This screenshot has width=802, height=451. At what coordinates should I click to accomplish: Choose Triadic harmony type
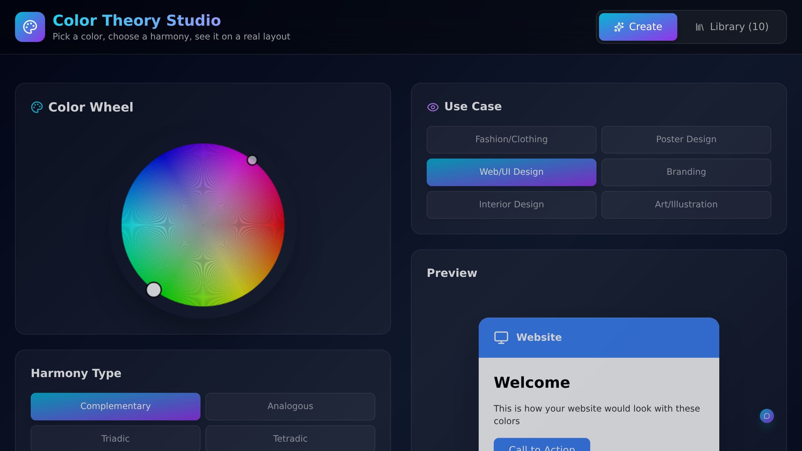[x=115, y=438]
